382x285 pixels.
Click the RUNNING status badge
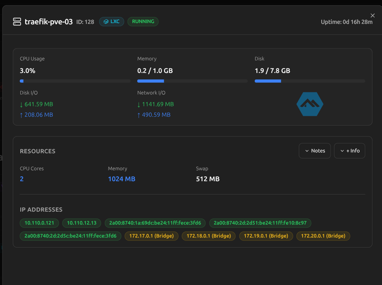click(x=143, y=21)
